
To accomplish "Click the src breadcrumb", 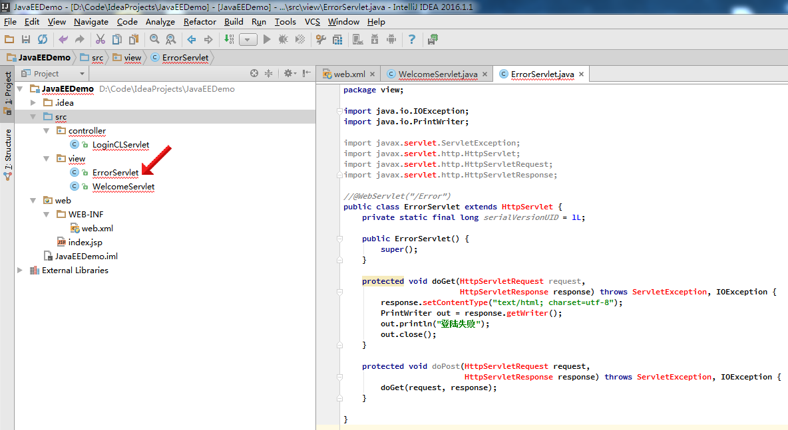I will click(x=92, y=58).
